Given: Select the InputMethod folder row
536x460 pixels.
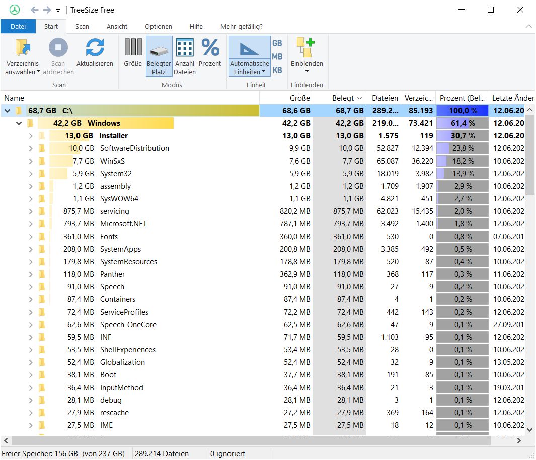Looking at the screenshot, I should click(263, 388).
